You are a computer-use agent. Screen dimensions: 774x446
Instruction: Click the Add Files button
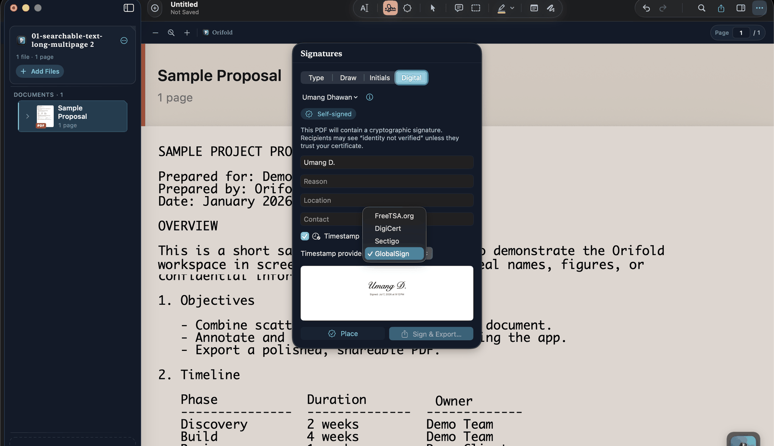pyautogui.click(x=40, y=72)
